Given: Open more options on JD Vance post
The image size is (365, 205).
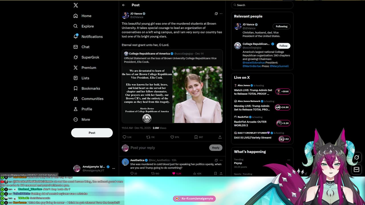Looking at the screenshot, I should (x=221, y=14).
